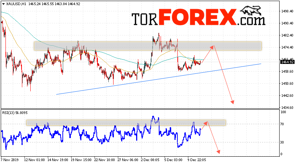This screenshot has width=296, height=164.
Task: Click the 2 Dec 08:05 time label
Action: 150,160
